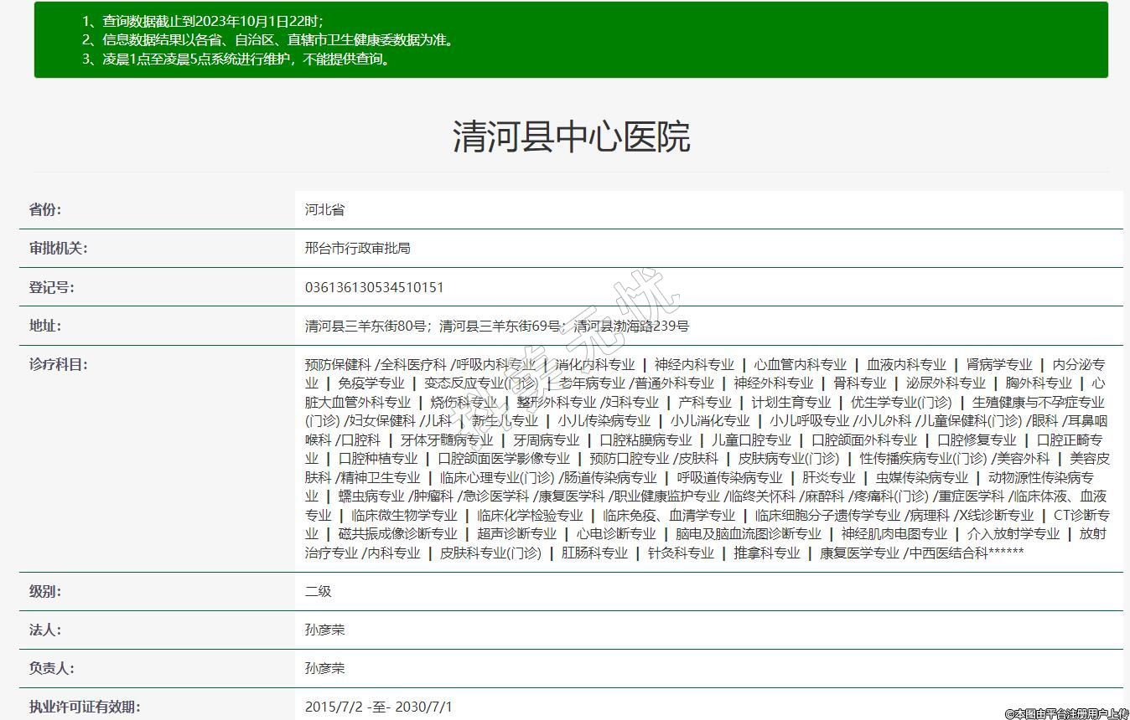
Task: Click the 级别 row label
Action: tap(45, 591)
